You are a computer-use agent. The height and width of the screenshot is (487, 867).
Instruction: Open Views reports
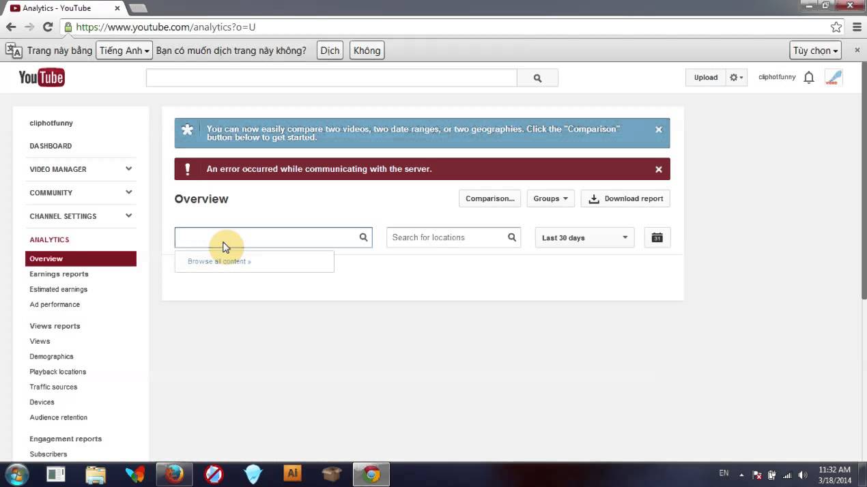55,326
